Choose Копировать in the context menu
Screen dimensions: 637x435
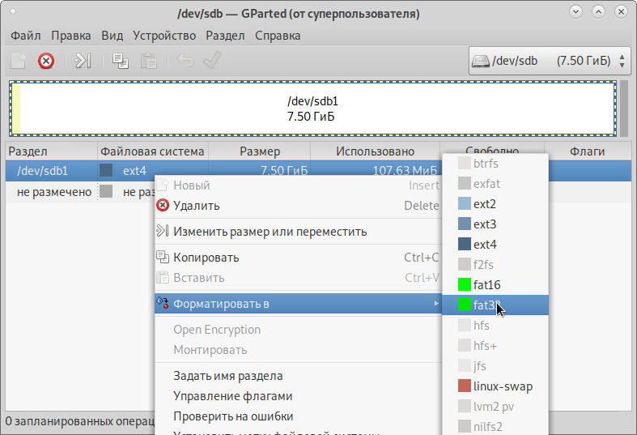(x=298, y=258)
